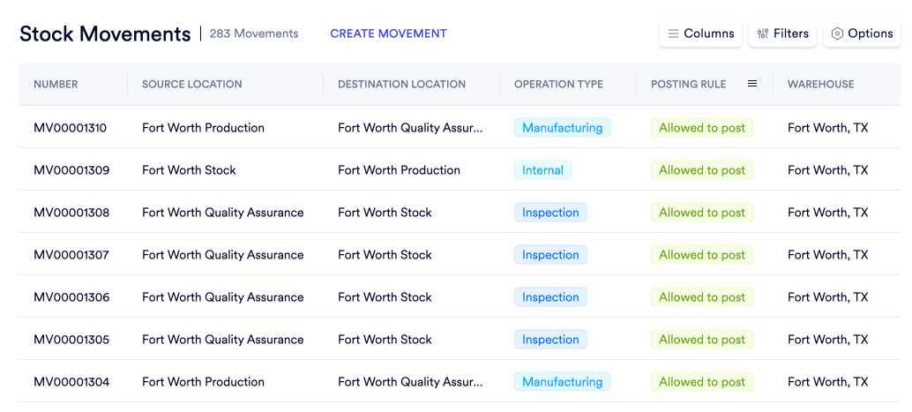
Task: Click Fort Worth Quality Assurance source, row MV00001305
Action: tap(223, 340)
